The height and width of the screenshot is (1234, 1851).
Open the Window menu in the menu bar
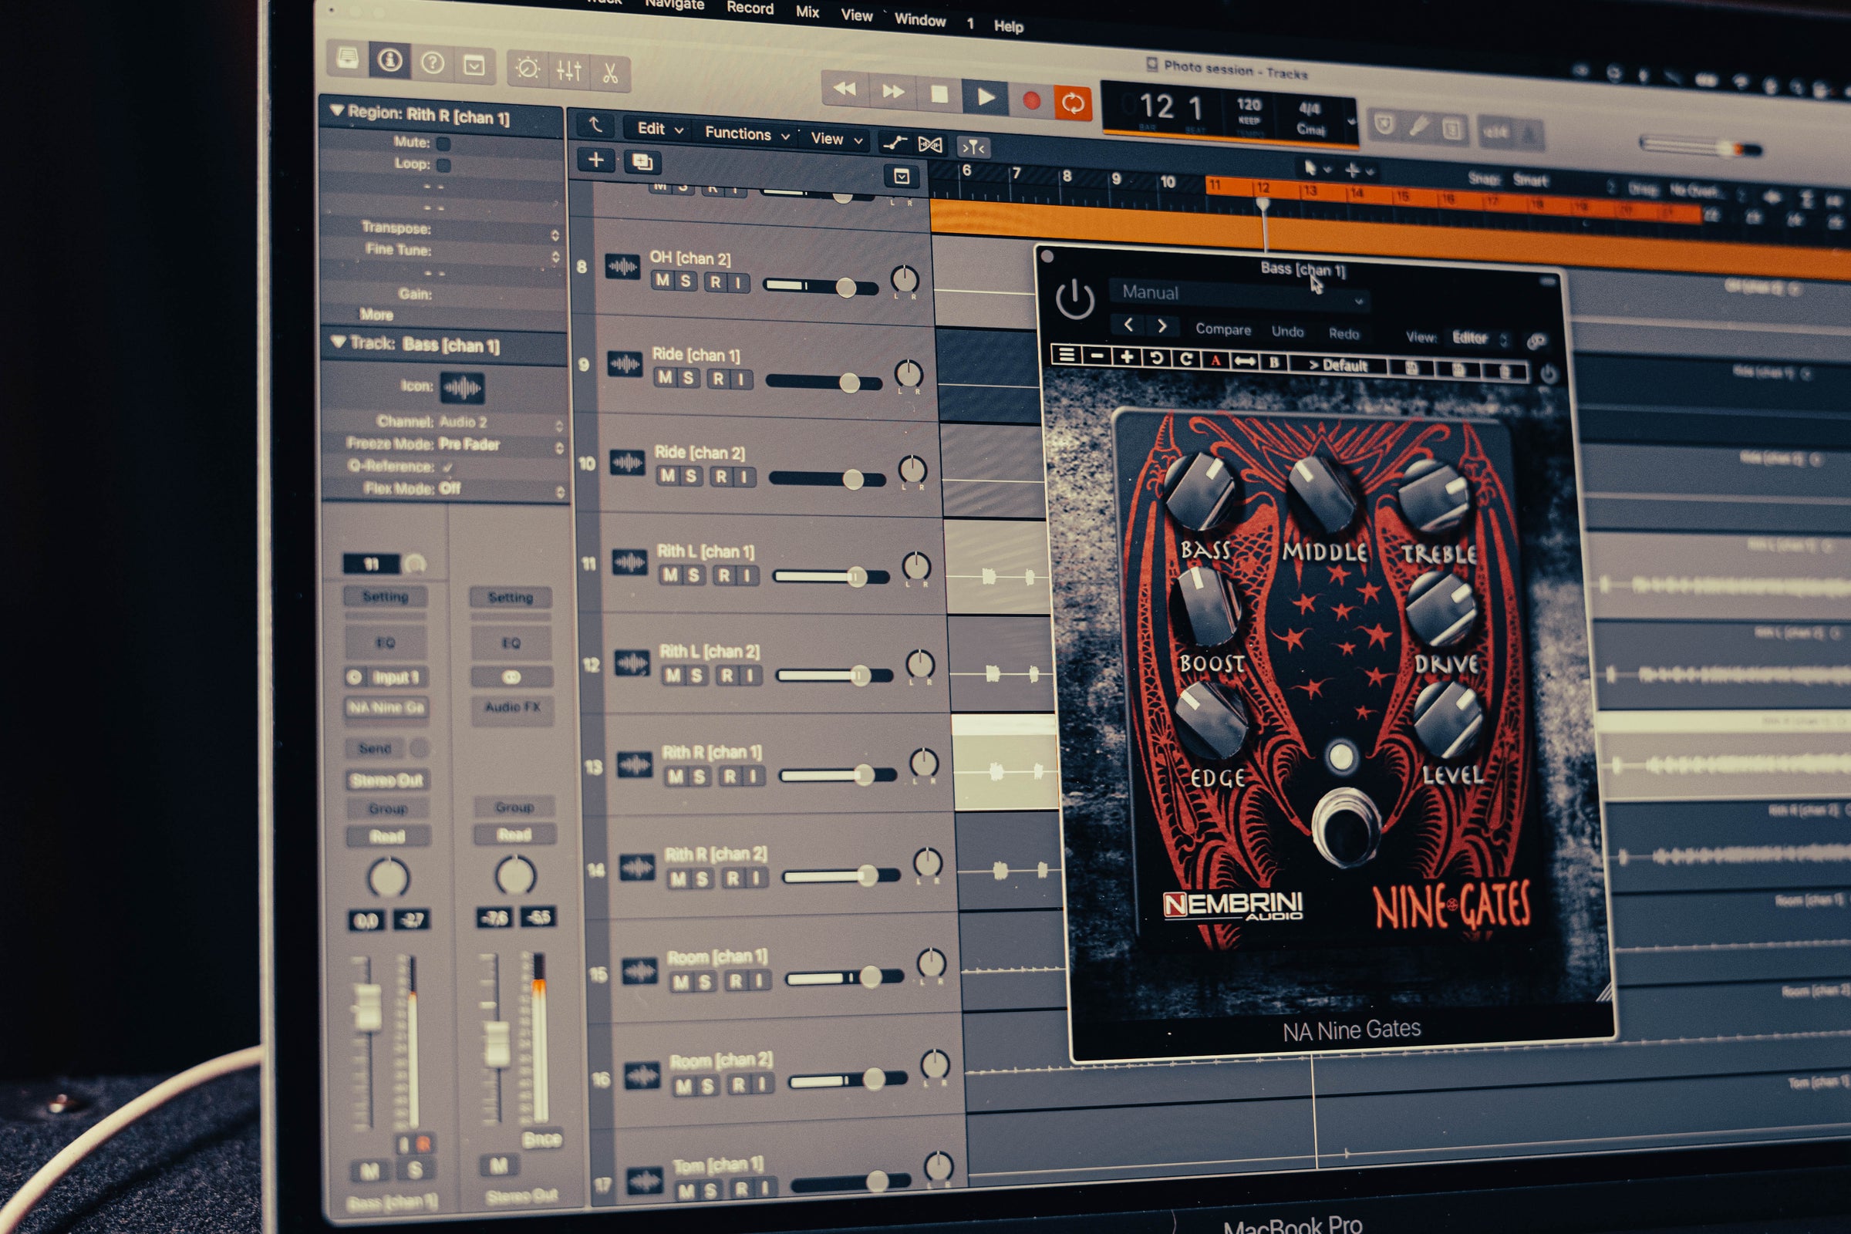[x=921, y=21]
